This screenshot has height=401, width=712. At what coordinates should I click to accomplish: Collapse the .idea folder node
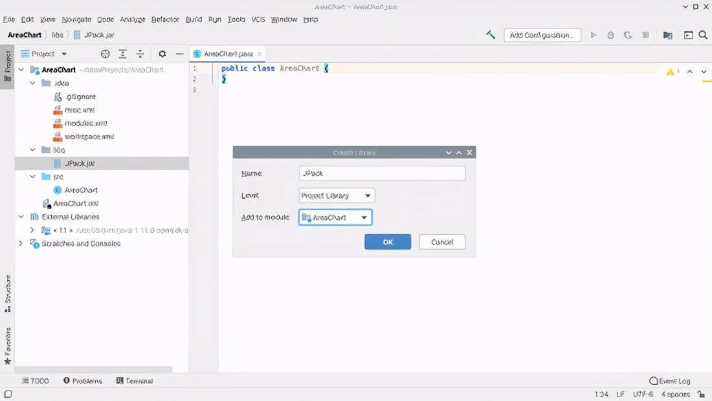(33, 83)
